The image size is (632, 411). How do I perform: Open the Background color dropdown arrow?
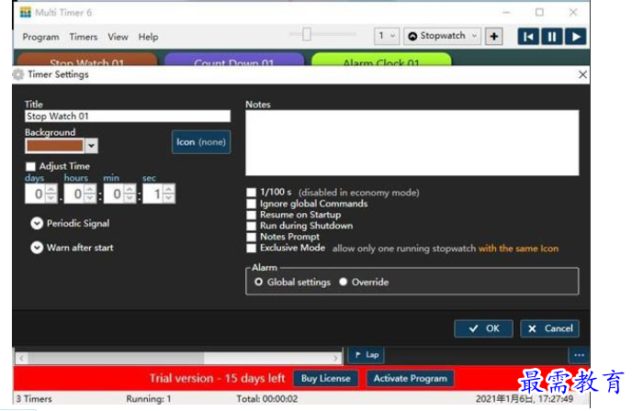(92, 145)
